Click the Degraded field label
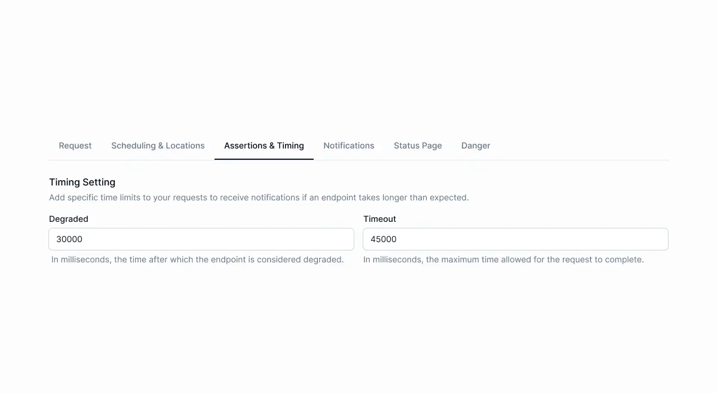 point(69,219)
